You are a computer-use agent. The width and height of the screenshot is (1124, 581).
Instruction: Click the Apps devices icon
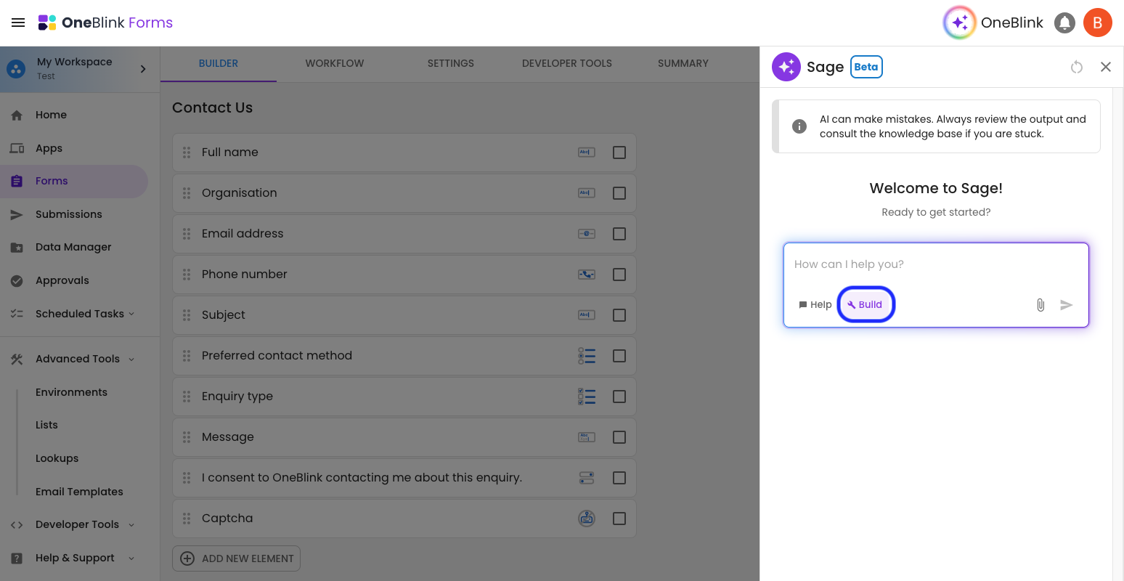[17, 148]
